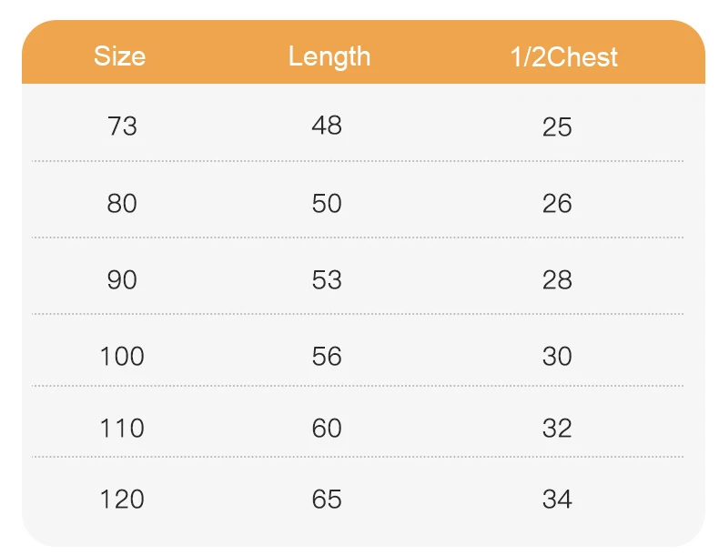
Task: Select size value 80
Action: pos(122,203)
